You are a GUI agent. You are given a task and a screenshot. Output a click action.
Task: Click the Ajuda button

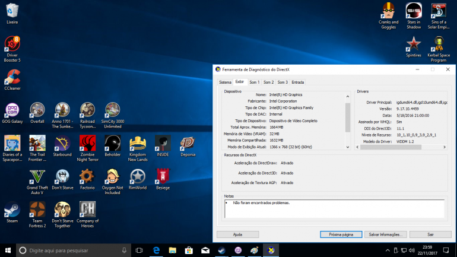tap(237, 234)
